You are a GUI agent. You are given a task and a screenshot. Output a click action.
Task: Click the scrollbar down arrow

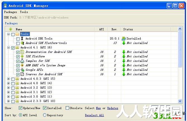coord(180,101)
